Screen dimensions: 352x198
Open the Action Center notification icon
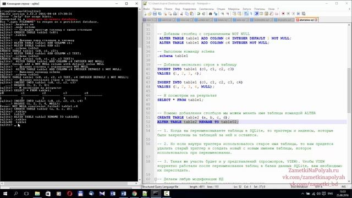324,194
